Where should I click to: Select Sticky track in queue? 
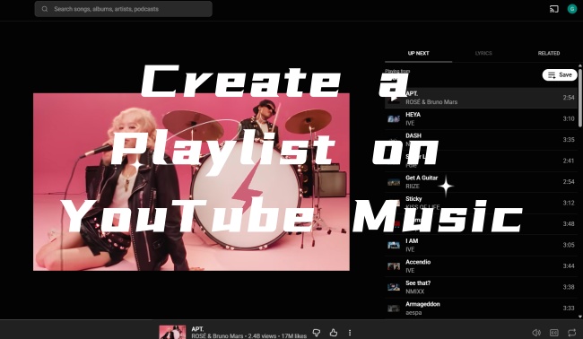pyautogui.click(x=481, y=203)
